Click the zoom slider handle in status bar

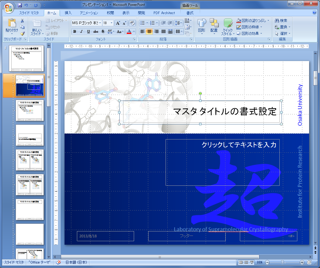(282, 262)
